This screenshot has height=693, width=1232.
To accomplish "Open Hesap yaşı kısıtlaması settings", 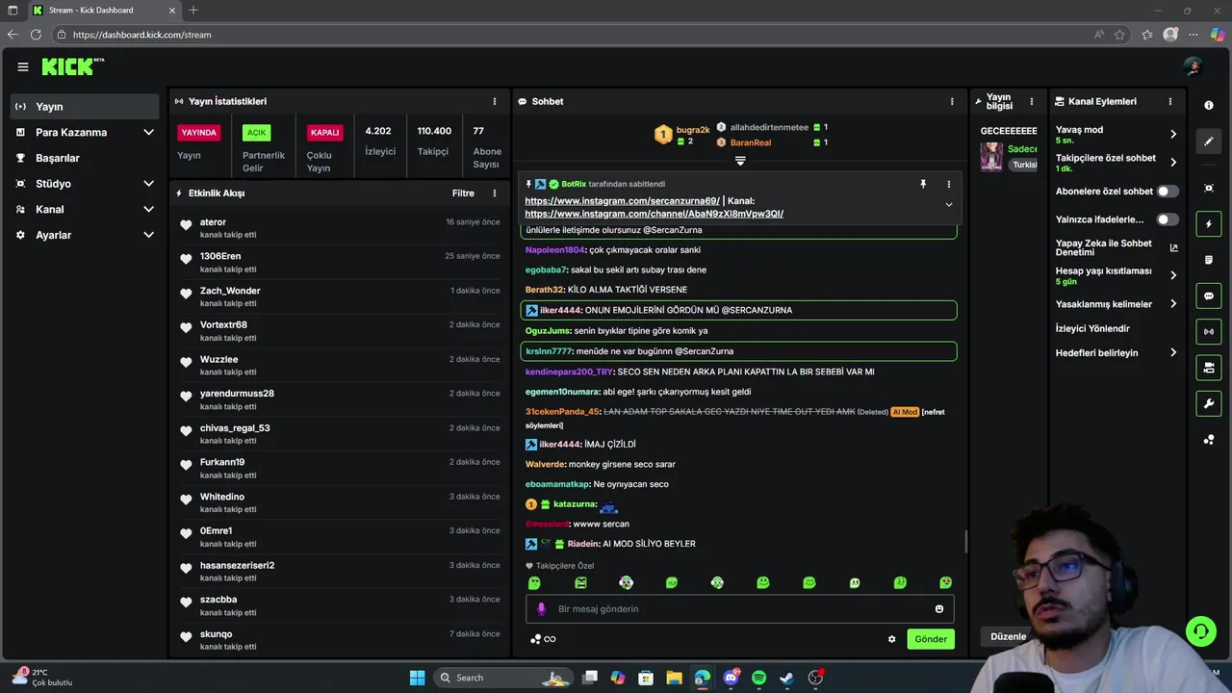I will (x=1116, y=275).
